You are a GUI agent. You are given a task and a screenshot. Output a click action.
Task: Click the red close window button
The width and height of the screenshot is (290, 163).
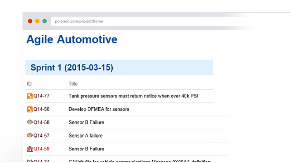[30, 21]
